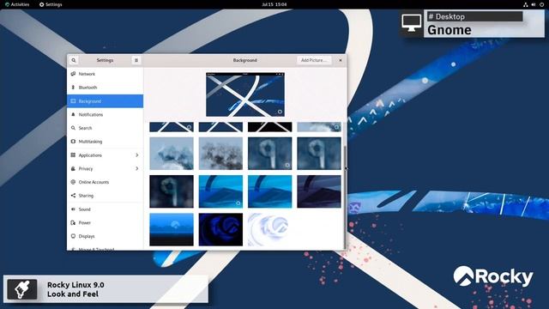Viewport: 549px width, 309px height.
Task: Click the Network sidebar icon
Action: [73, 74]
